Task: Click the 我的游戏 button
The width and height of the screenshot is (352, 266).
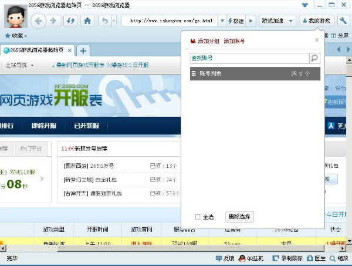Action: point(317,21)
